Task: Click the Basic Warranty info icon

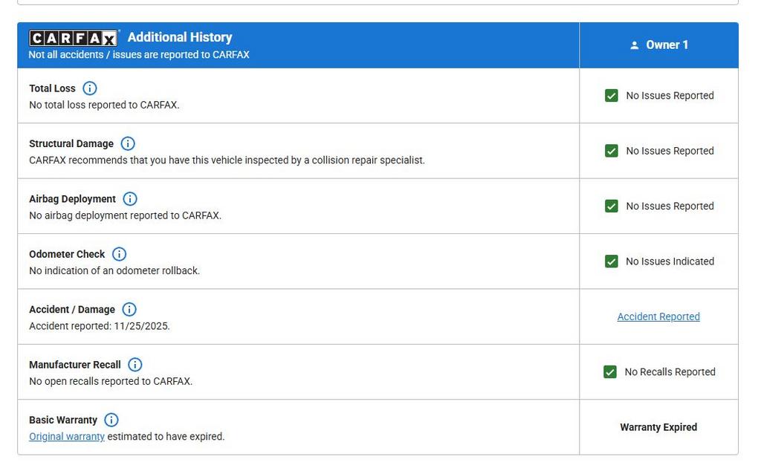Action: tap(111, 420)
